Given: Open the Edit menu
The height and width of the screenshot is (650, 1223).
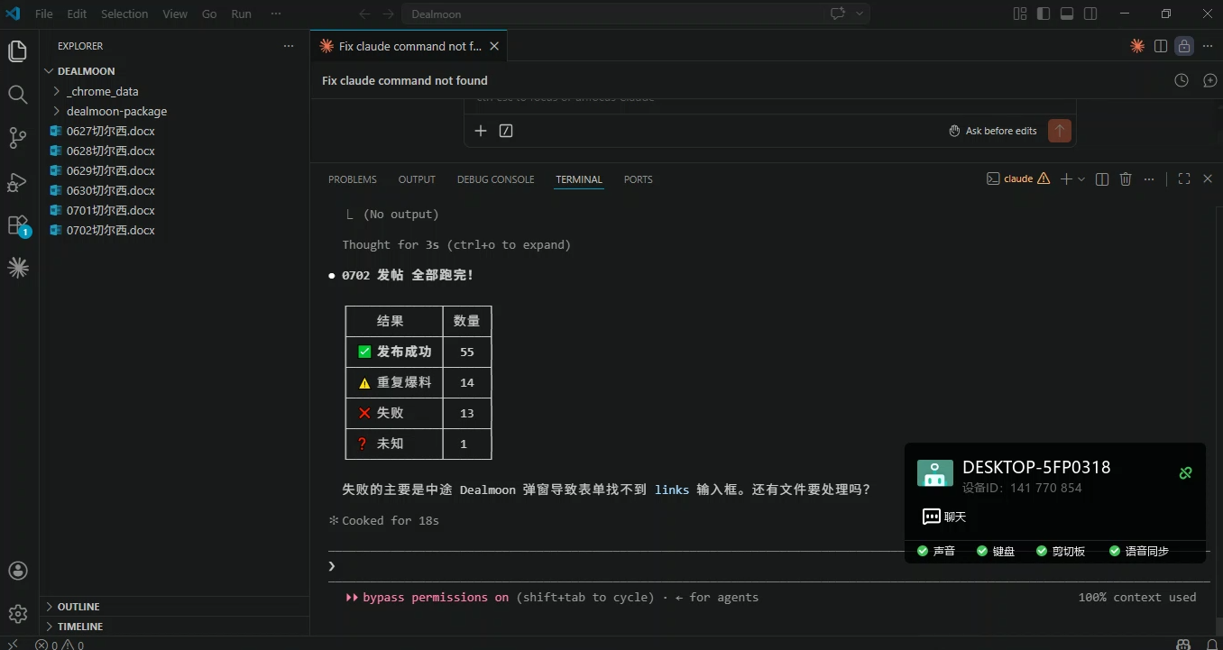Looking at the screenshot, I should (77, 14).
